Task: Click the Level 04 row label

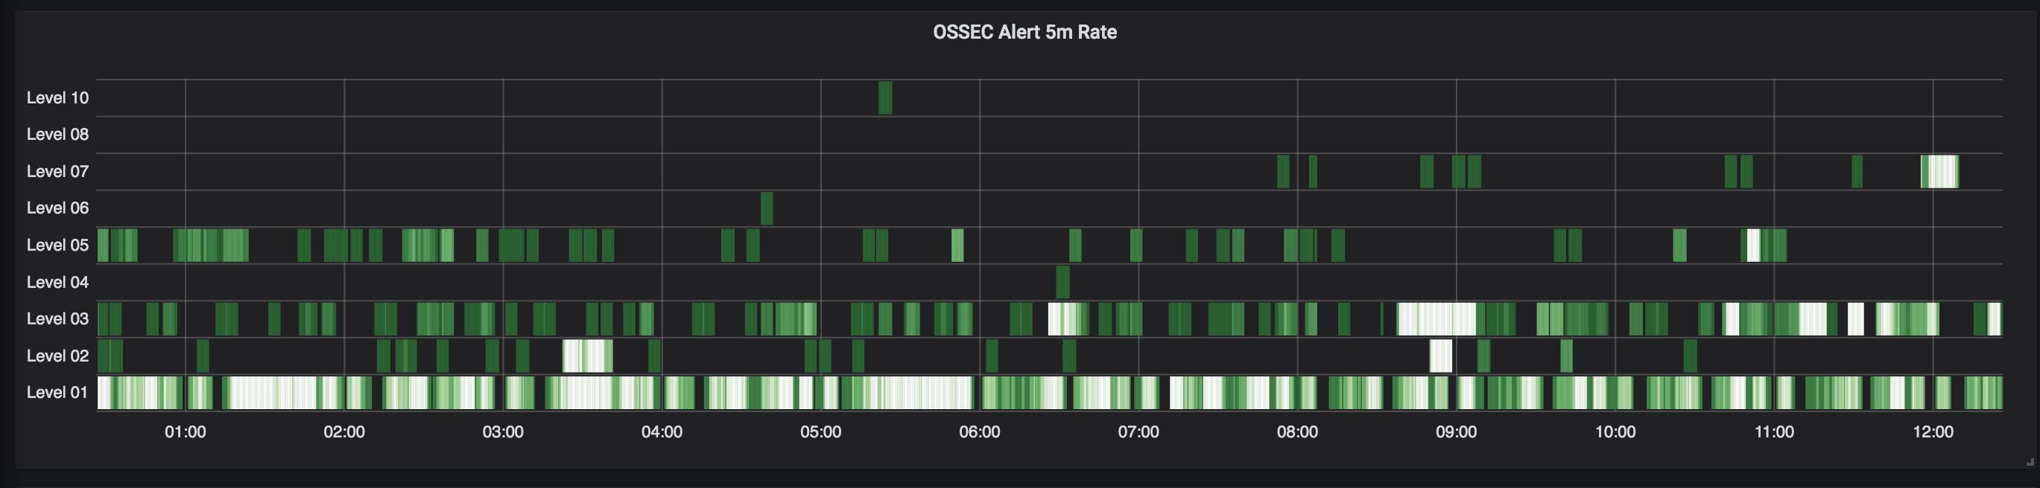Action: coord(58,283)
